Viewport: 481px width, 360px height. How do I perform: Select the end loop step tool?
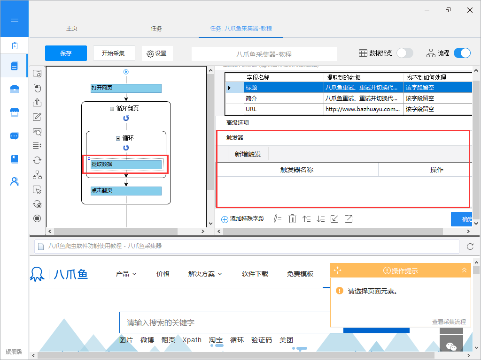(x=37, y=204)
